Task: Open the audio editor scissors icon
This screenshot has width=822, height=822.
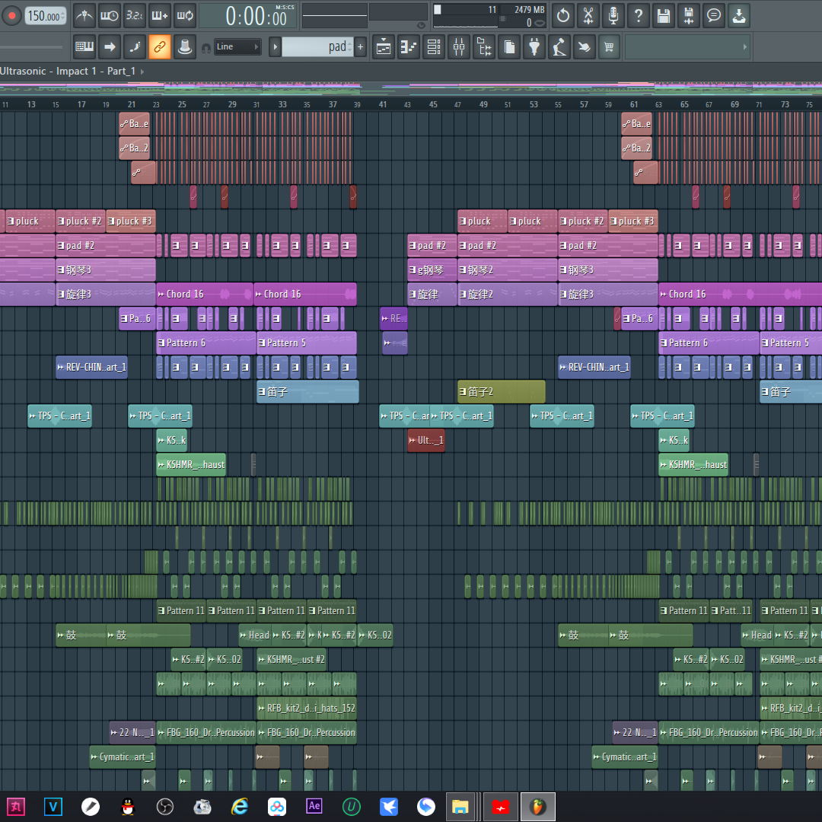Action: [587, 15]
